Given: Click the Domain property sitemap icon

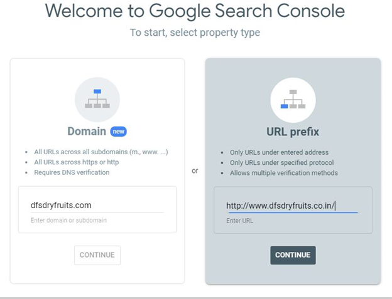Looking at the screenshot, I should click(x=97, y=100).
